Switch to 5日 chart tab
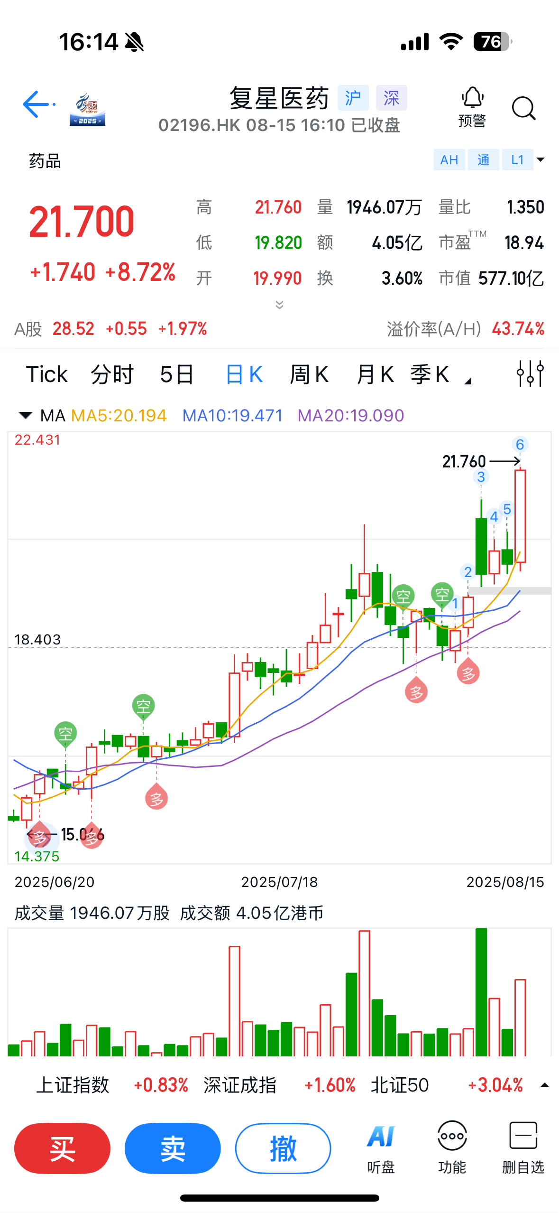Image resolution: width=559 pixels, height=1213 pixels. pyautogui.click(x=177, y=374)
